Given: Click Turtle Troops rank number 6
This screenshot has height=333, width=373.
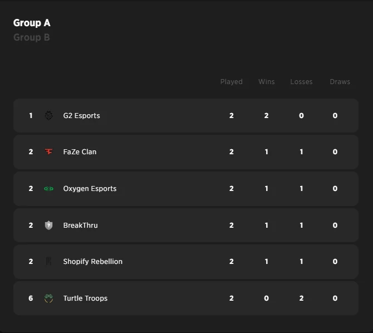Looking at the screenshot, I should pyautogui.click(x=31, y=298).
